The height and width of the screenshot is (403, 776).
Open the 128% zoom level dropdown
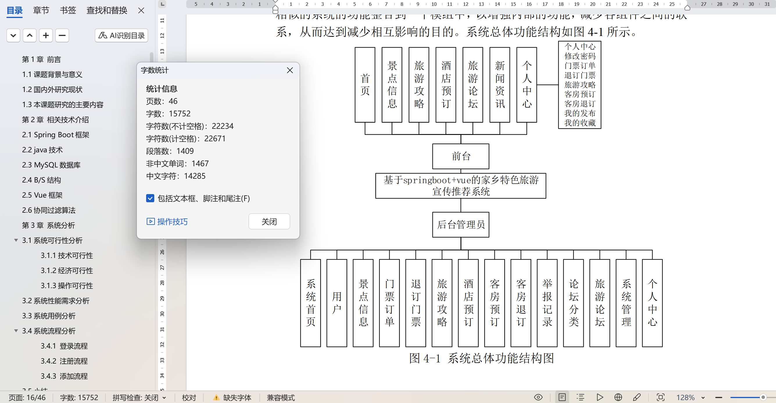(x=703, y=397)
